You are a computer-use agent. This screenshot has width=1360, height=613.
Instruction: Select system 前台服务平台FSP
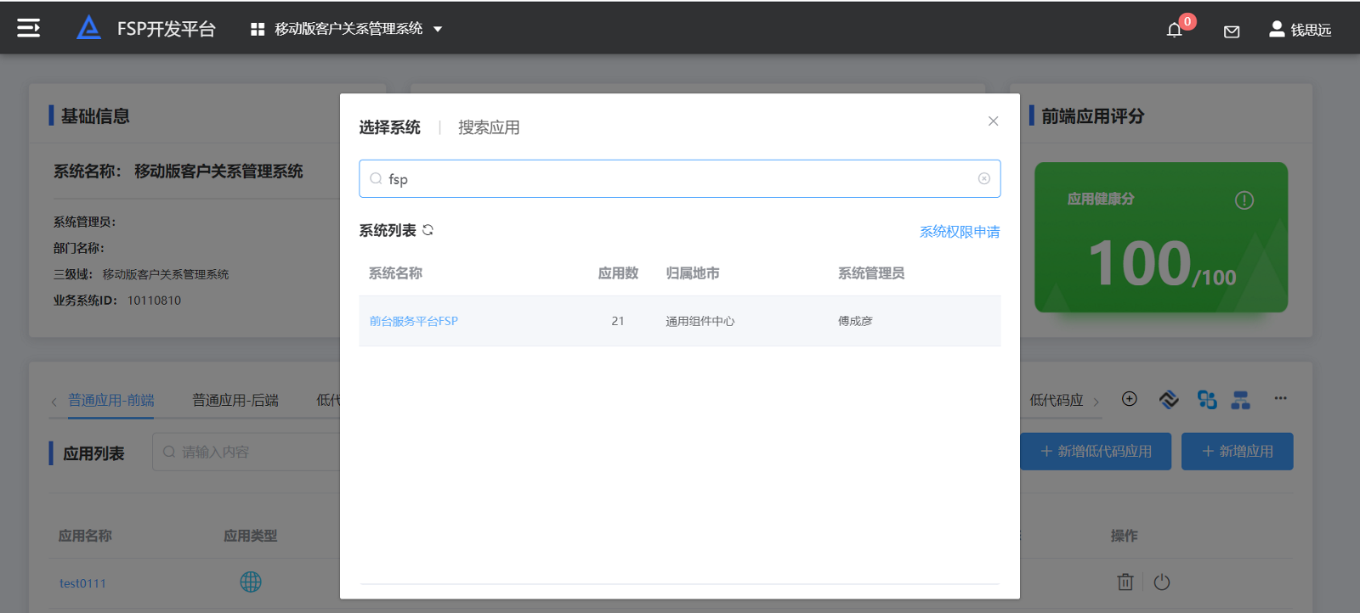413,321
